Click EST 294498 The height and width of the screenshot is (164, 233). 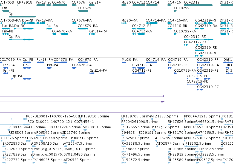(123, 135)
